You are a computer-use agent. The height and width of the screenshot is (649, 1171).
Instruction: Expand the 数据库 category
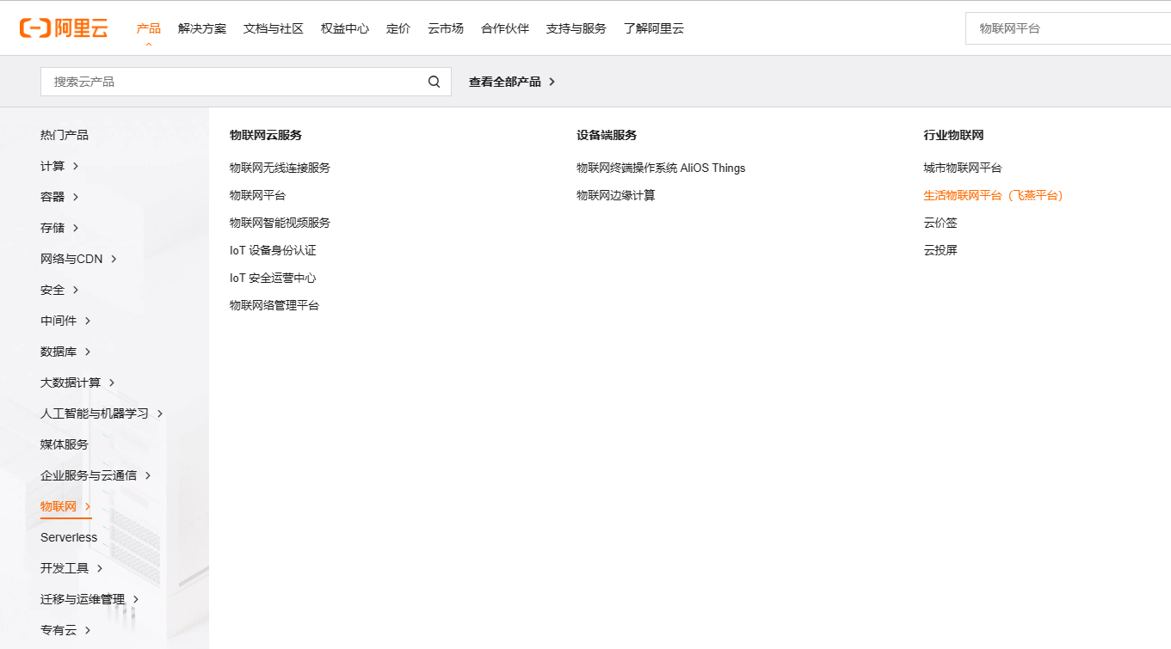[x=65, y=352]
